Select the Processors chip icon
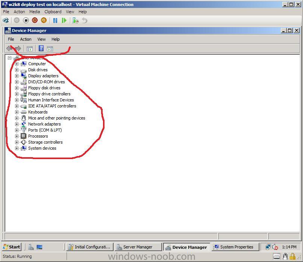 tap(24, 136)
